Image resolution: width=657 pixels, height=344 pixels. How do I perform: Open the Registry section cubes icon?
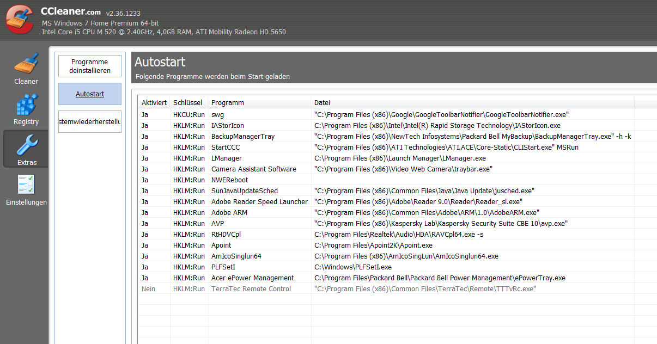click(x=26, y=104)
